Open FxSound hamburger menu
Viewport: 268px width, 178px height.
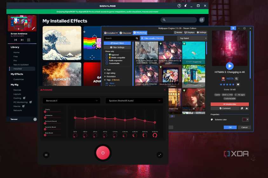46,155
